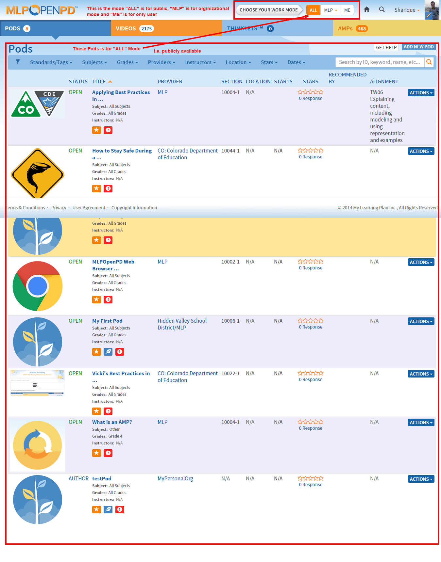441x562 pixels.
Task: Click red alert icon under Vicki's Best Practices
Action: tap(108, 411)
